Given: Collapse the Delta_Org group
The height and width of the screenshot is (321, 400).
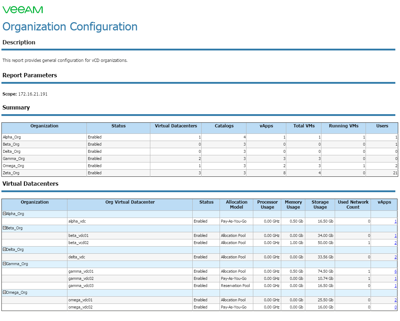Looking at the screenshot, I should pyautogui.click(x=4, y=249).
